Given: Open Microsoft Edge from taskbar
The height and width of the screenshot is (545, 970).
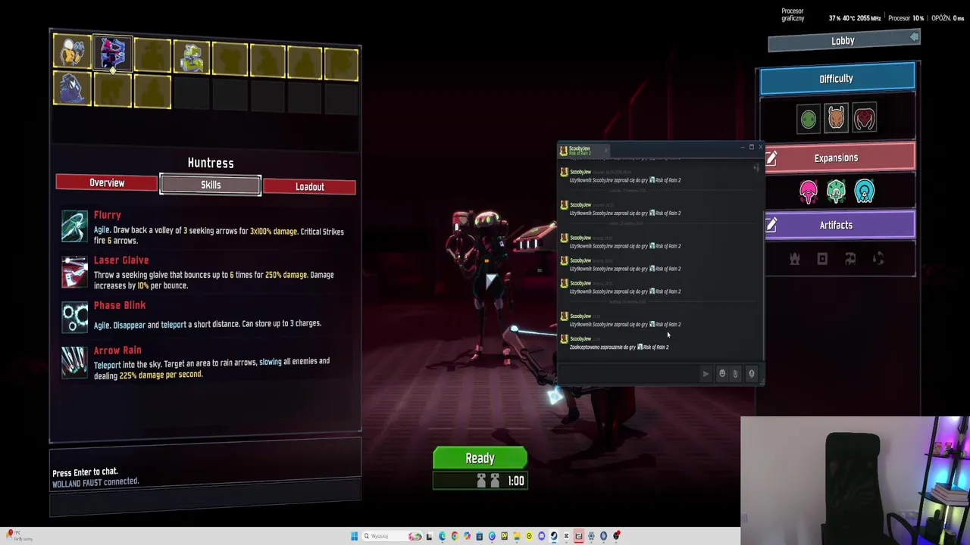Looking at the screenshot, I should [443, 537].
